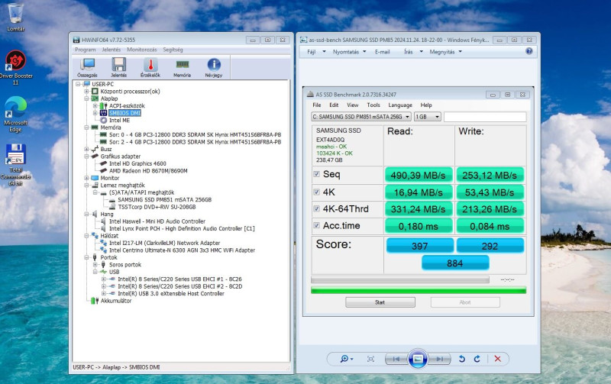Disable the Acc.time test checkbox
Image resolution: width=611 pixels, height=384 pixels.
click(x=317, y=225)
